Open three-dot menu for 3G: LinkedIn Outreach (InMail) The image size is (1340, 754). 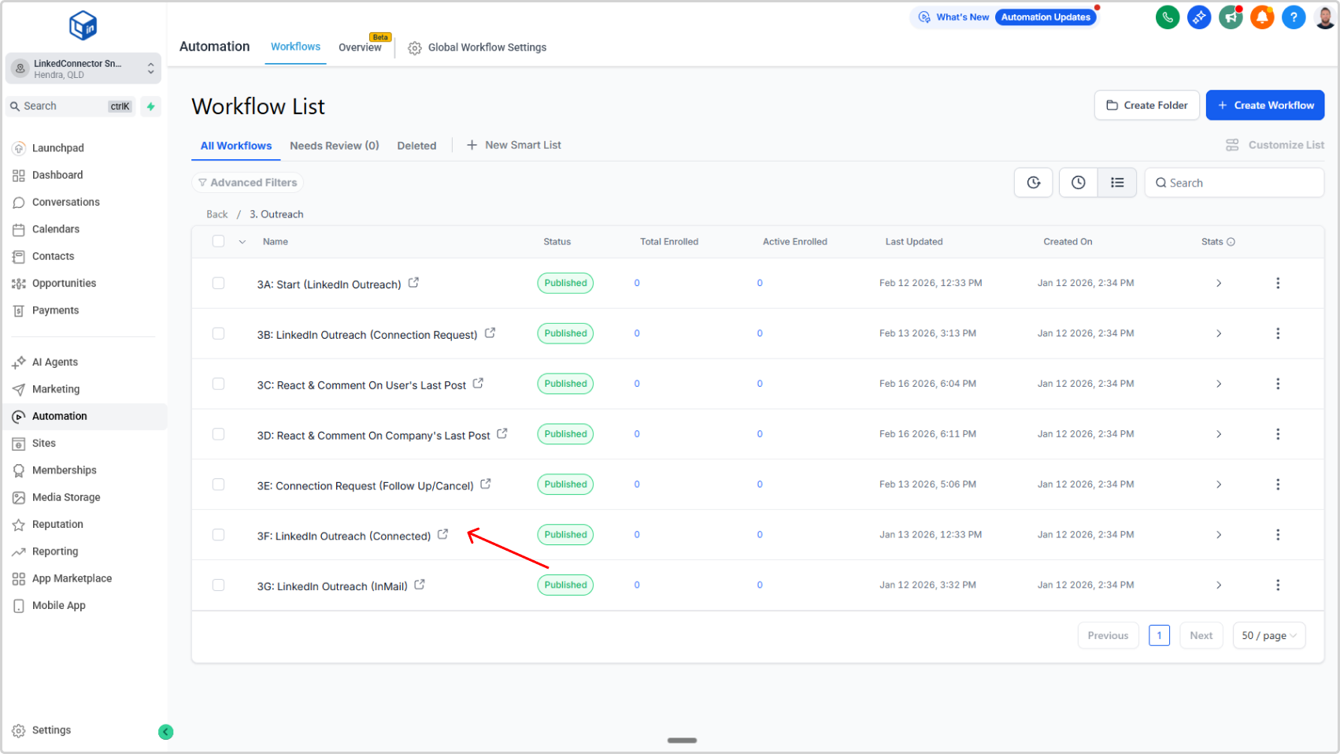coord(1277,585)
